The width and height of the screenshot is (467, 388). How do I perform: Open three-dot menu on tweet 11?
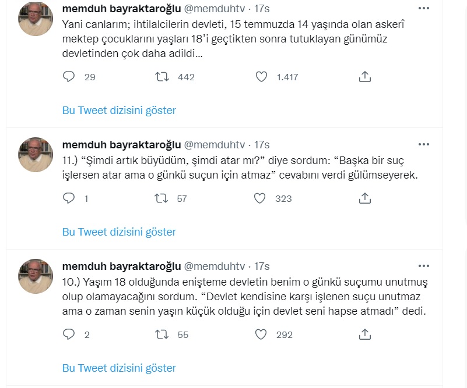(x=423, y=144)
